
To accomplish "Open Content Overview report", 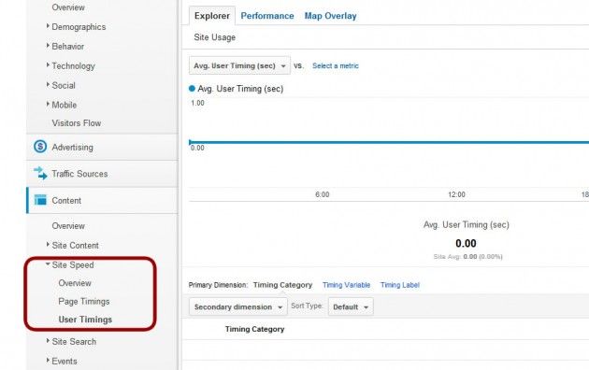I will coord(68,226).
